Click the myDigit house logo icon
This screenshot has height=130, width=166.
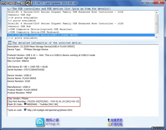pos(40,122)
